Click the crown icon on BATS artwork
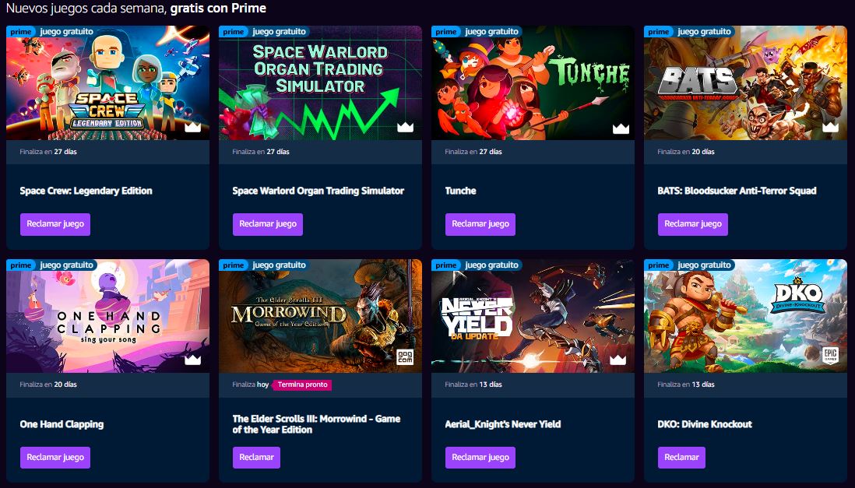 tap(830, 127)
